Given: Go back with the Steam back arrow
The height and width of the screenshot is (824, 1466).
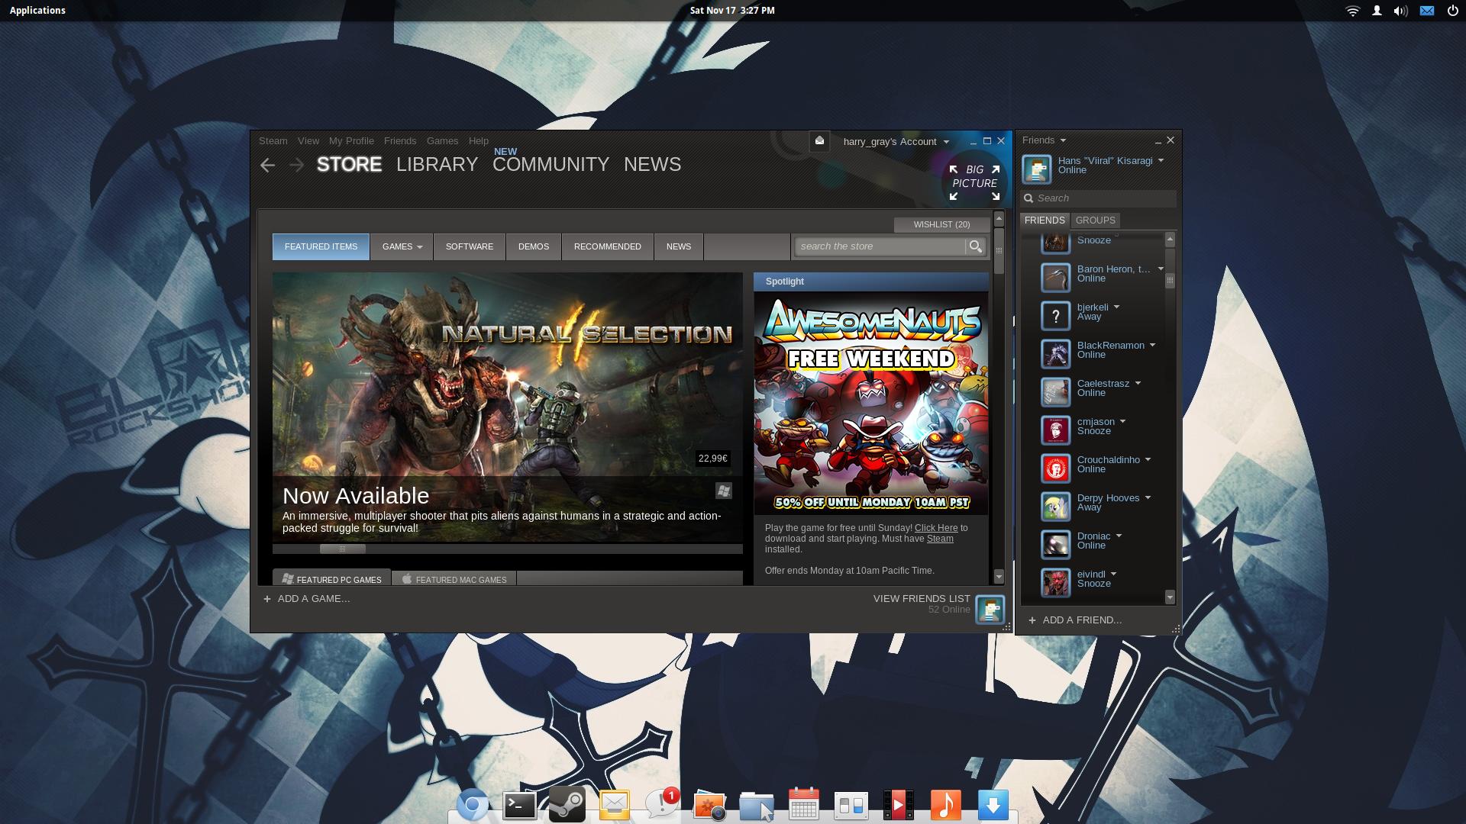Looking at the screenshot, I should 267,165.
